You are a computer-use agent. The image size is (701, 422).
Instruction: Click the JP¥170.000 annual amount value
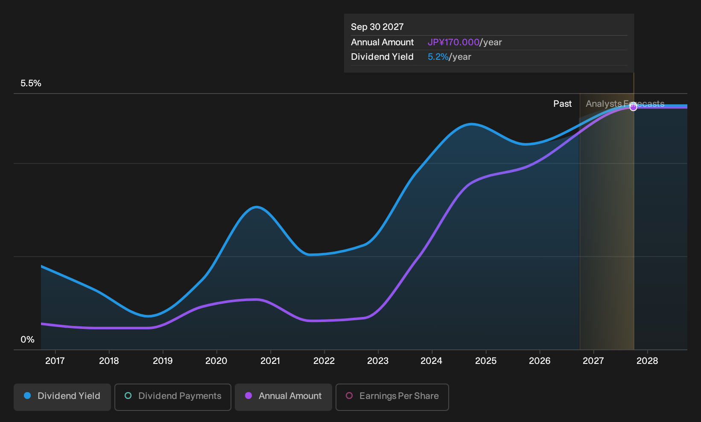tap(453, 42)
